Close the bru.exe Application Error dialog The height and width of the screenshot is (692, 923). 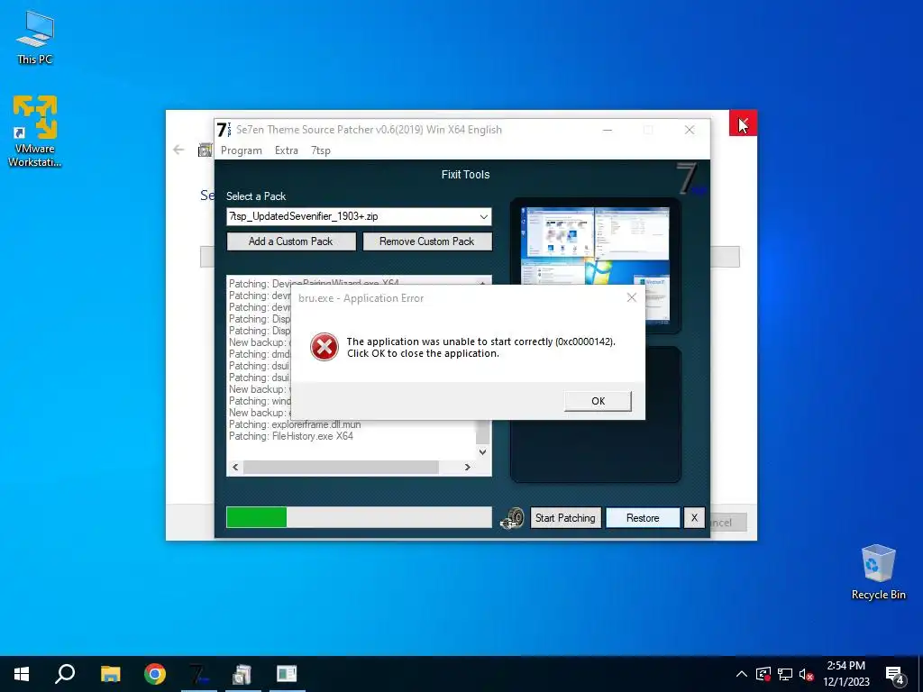coord(632,297)
